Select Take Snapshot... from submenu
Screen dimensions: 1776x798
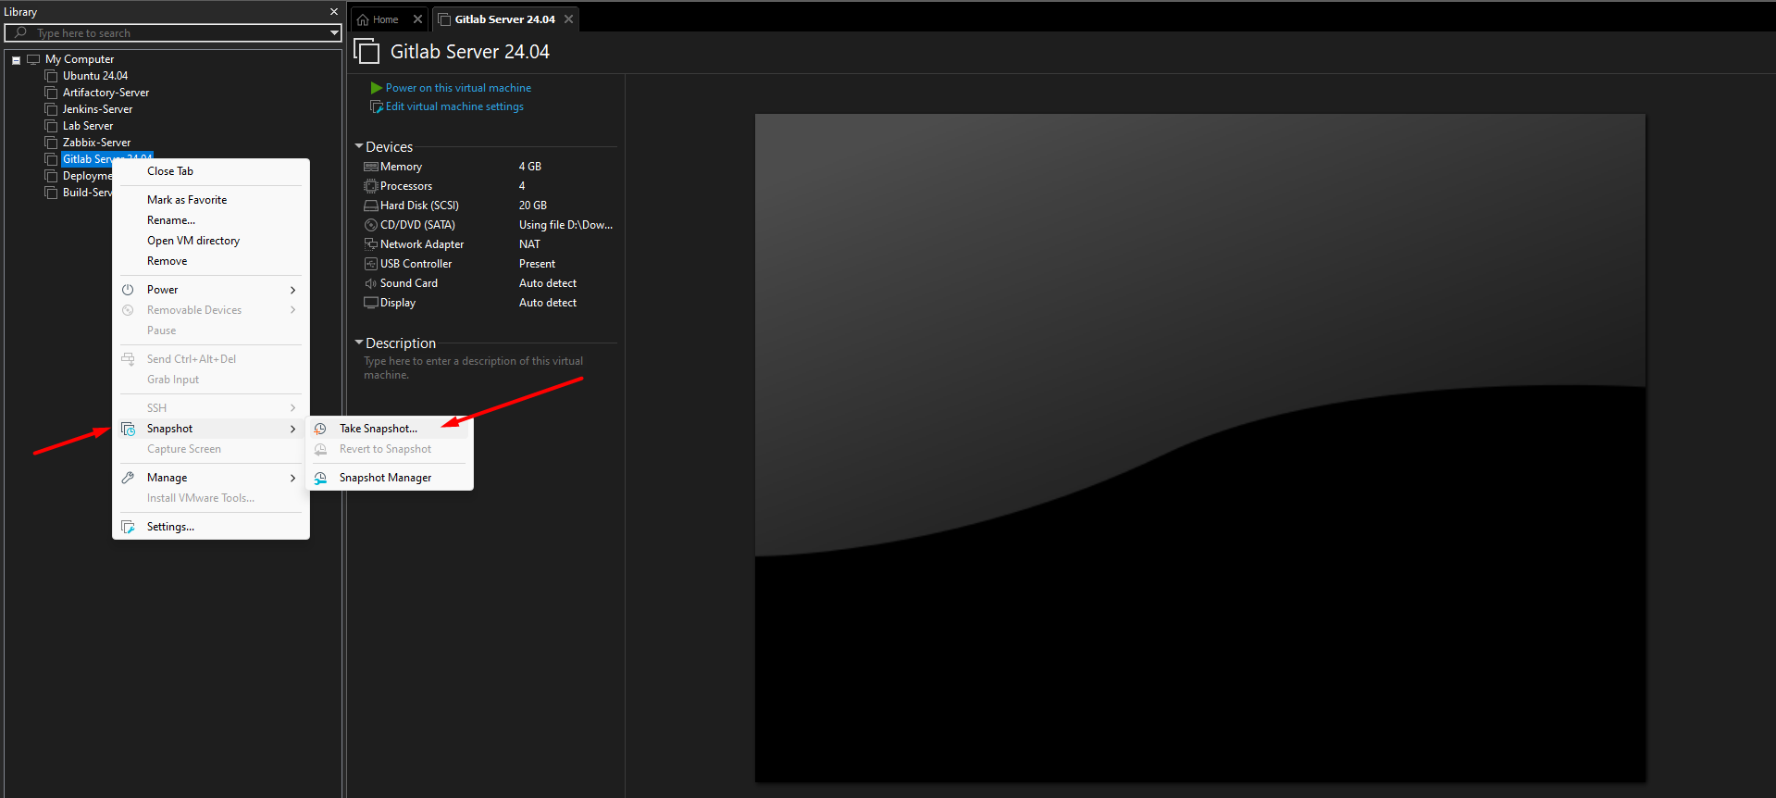coord(378,429)
